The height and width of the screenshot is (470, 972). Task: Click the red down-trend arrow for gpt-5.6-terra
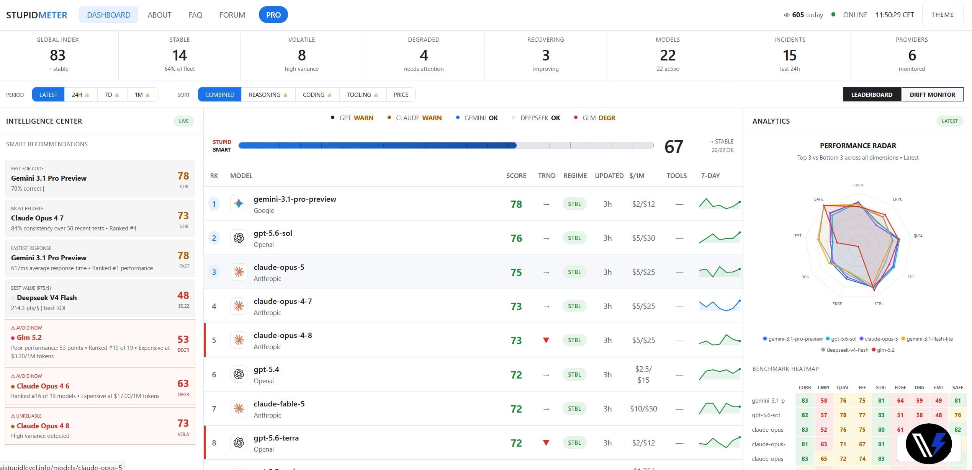pyautogui.click(x=546, y=443)
